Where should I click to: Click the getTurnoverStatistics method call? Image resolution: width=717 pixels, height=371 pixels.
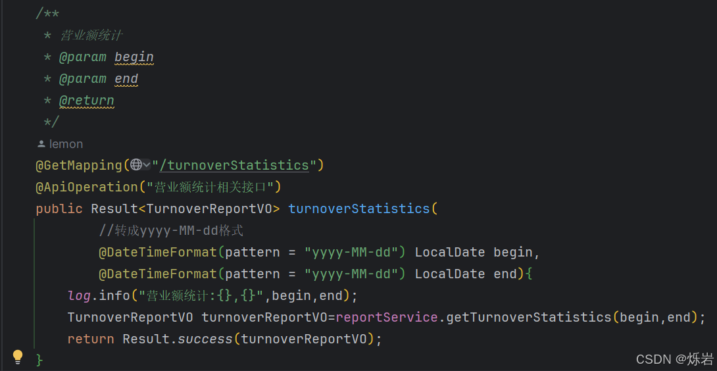pos(528,317)
